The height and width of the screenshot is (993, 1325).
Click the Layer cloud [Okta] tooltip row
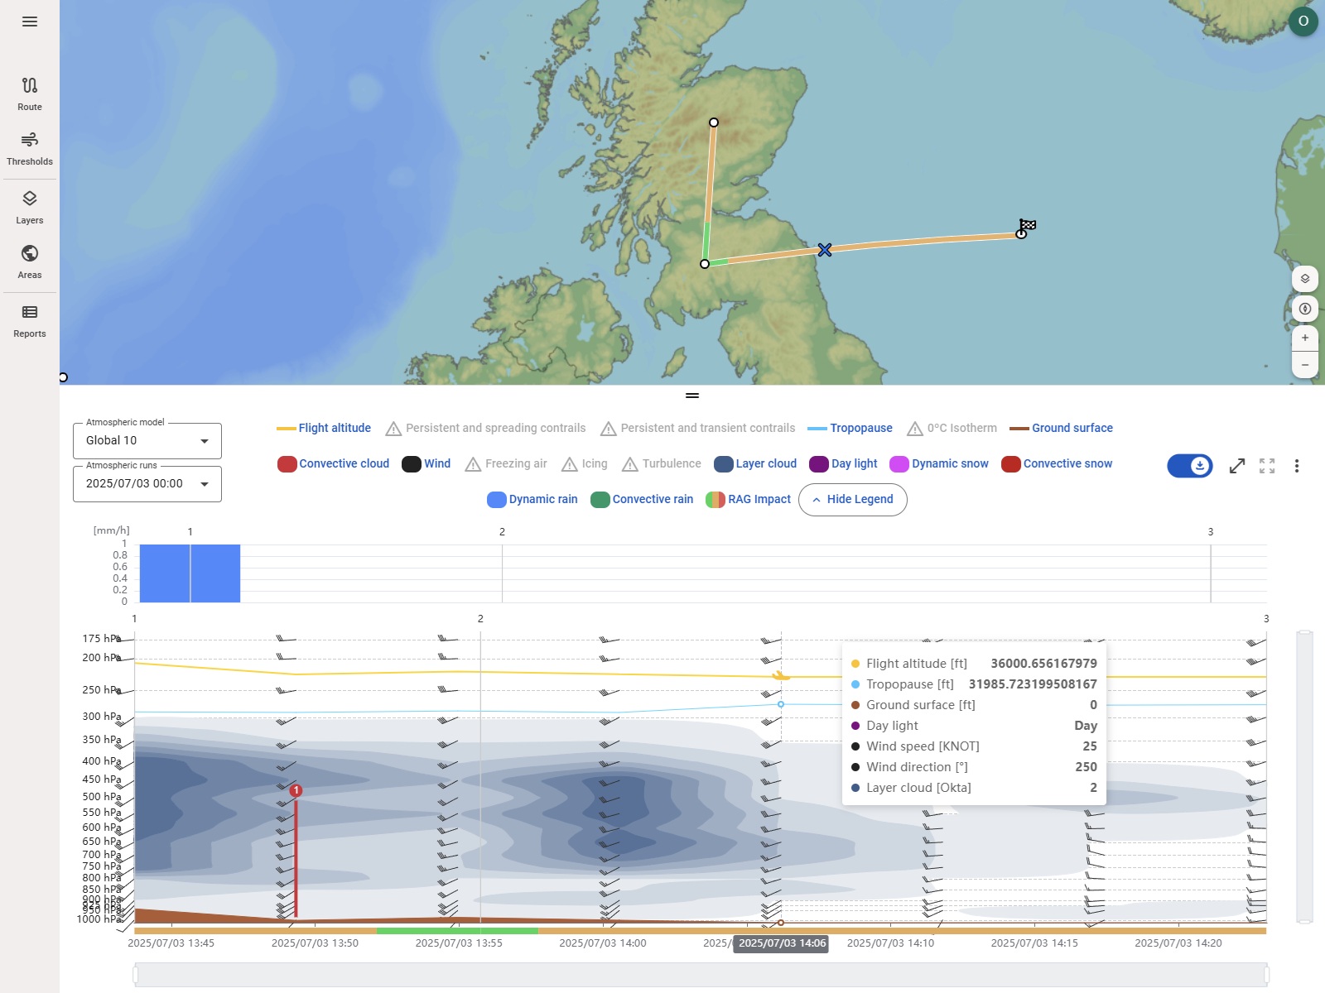[974, 788]
